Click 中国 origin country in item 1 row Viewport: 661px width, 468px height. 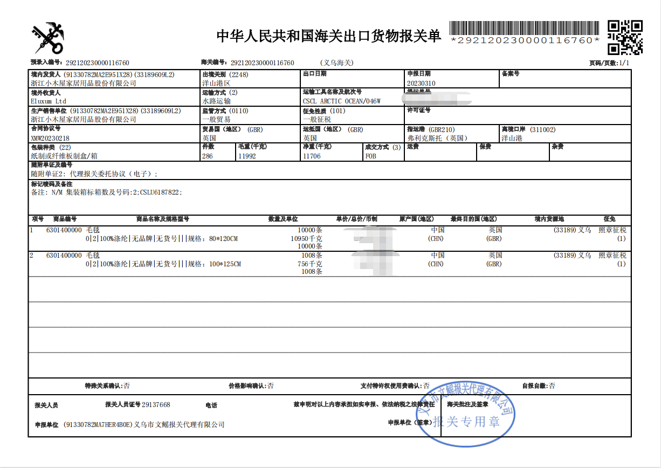(x=437, y=230)
